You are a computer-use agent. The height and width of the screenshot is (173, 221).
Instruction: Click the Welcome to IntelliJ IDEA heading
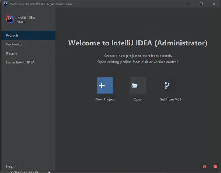(x=138, y=43)
